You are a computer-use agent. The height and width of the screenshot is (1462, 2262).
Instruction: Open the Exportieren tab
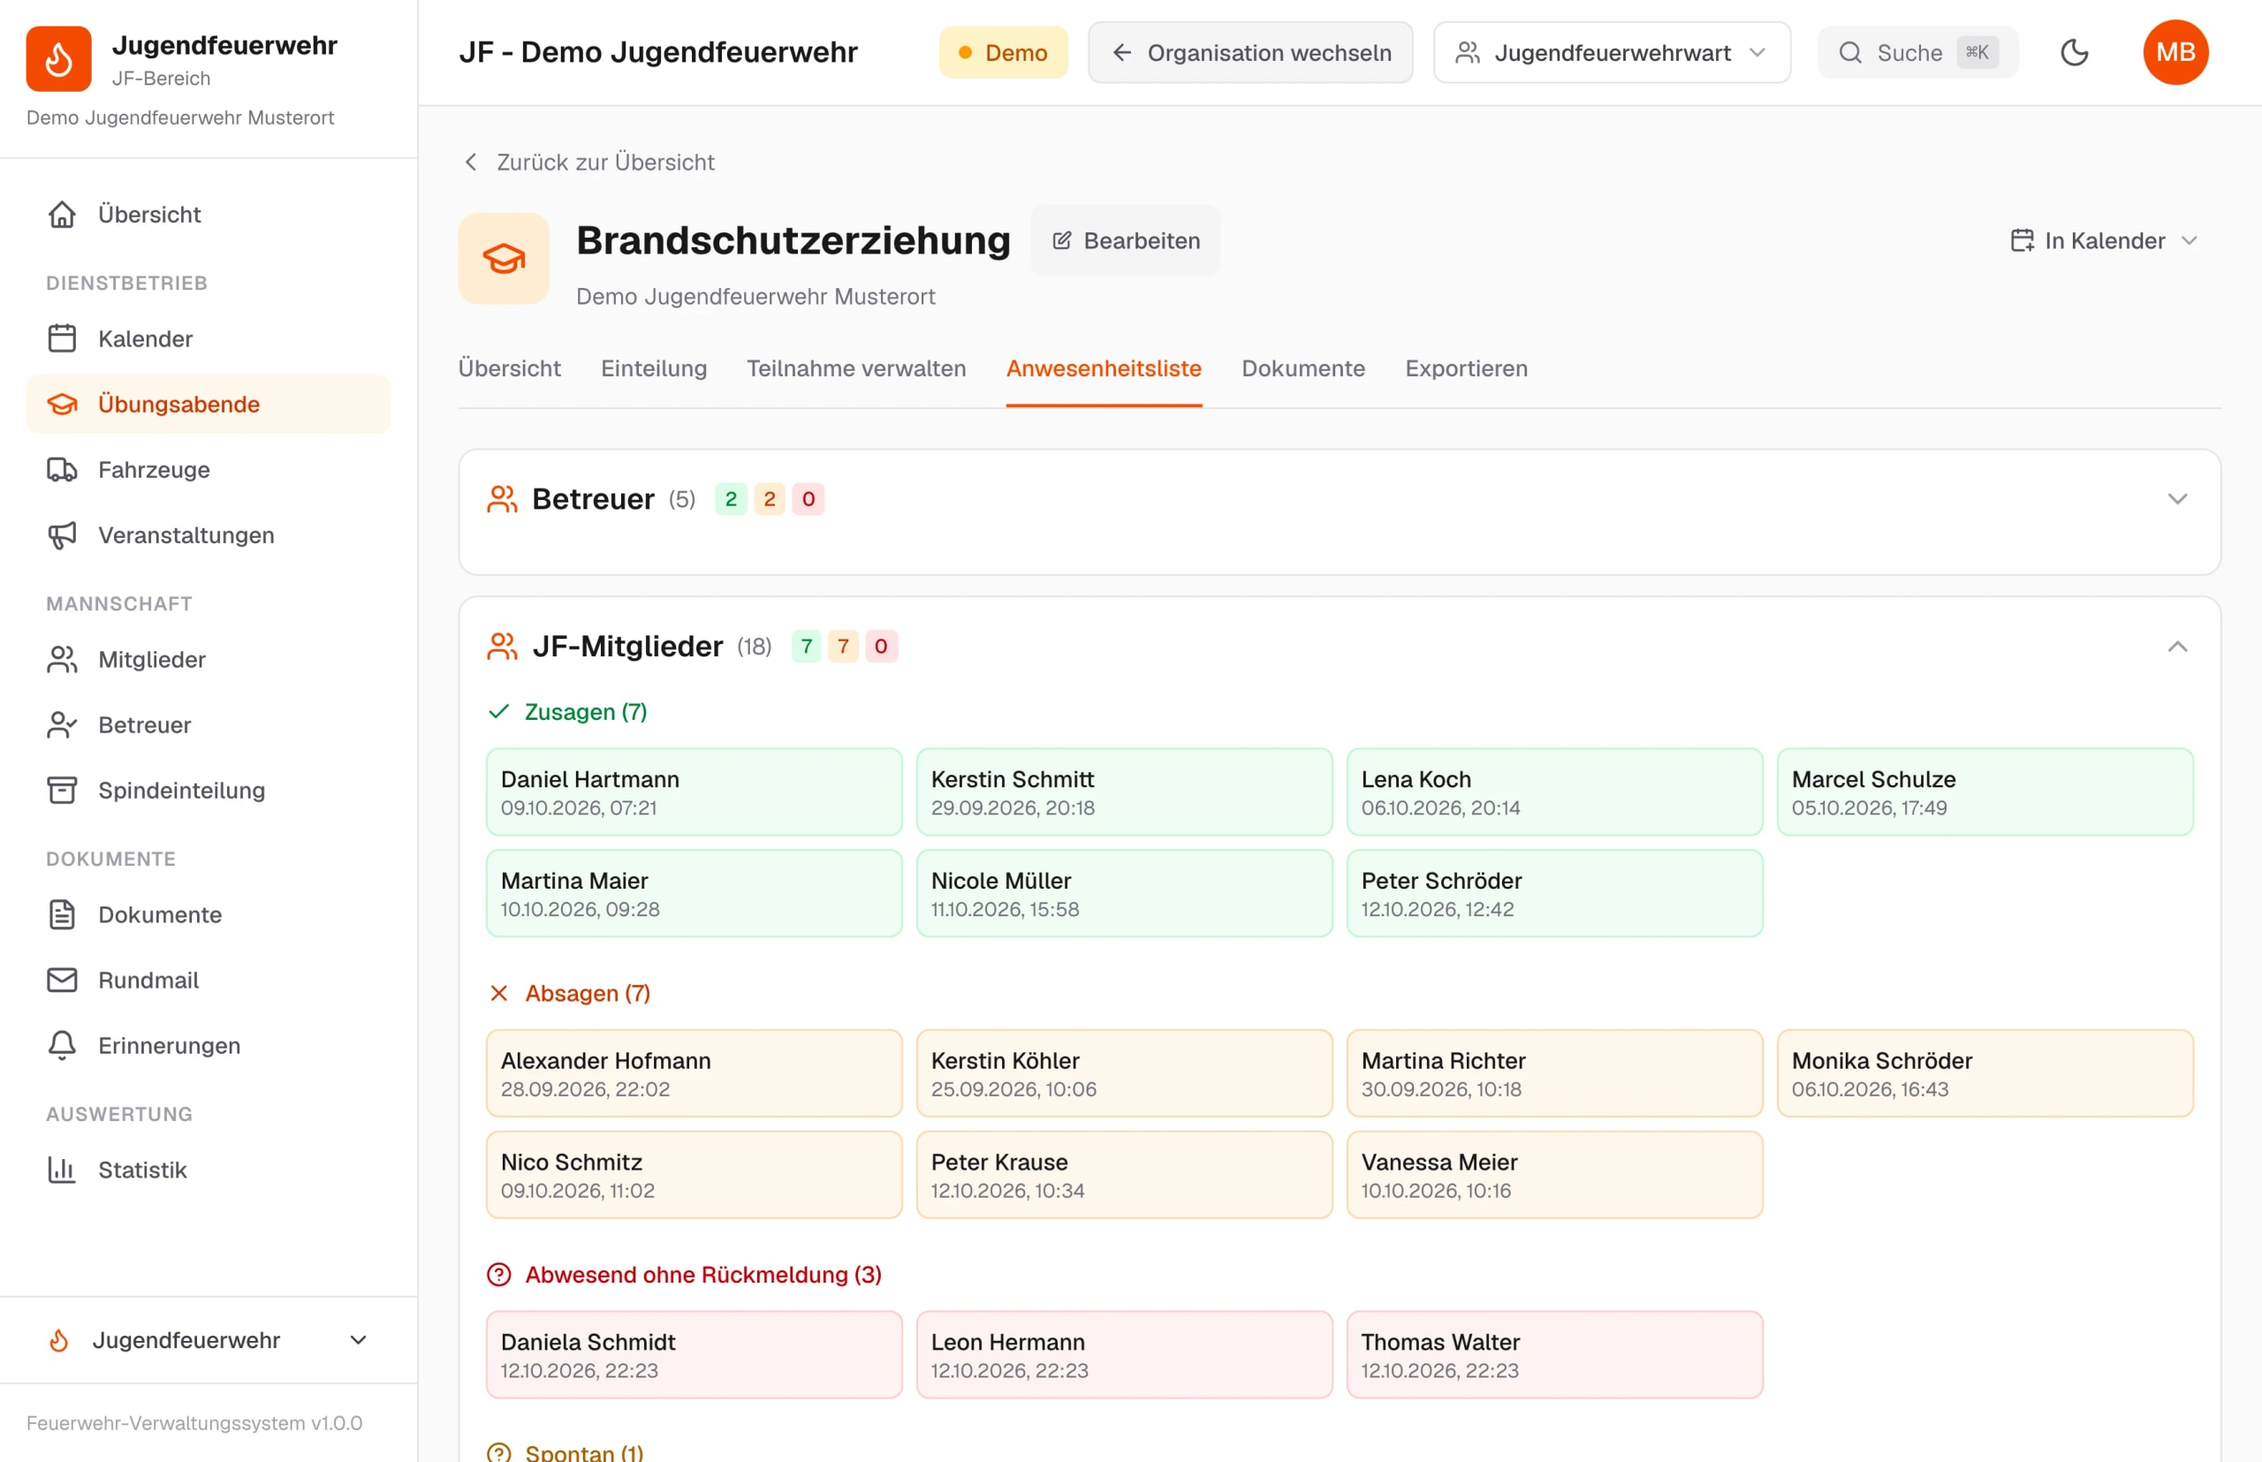(1465, 368)
